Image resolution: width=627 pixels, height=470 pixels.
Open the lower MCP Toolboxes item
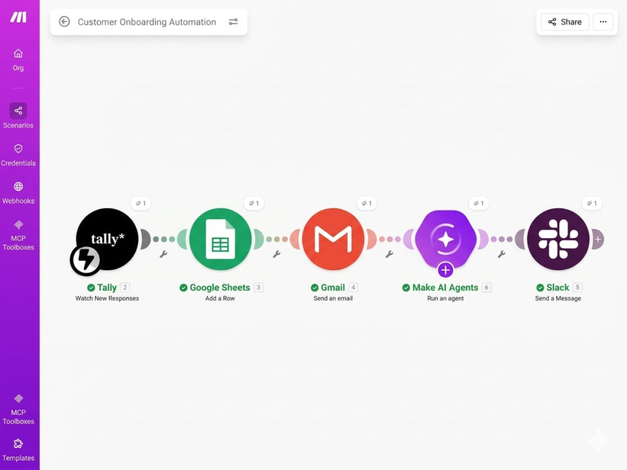click(18, 410)
